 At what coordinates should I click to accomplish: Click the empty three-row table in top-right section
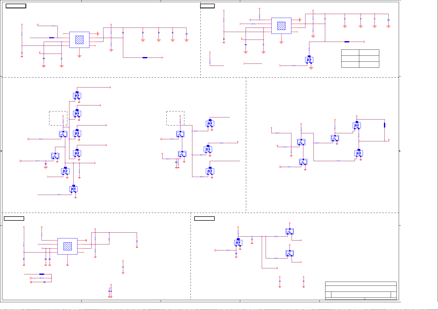(360, 59)
